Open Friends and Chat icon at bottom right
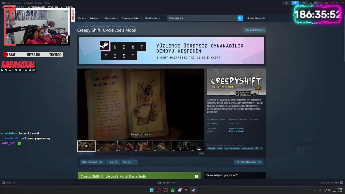The height and width of the screenshot is (194, 345). pos(341,183)
